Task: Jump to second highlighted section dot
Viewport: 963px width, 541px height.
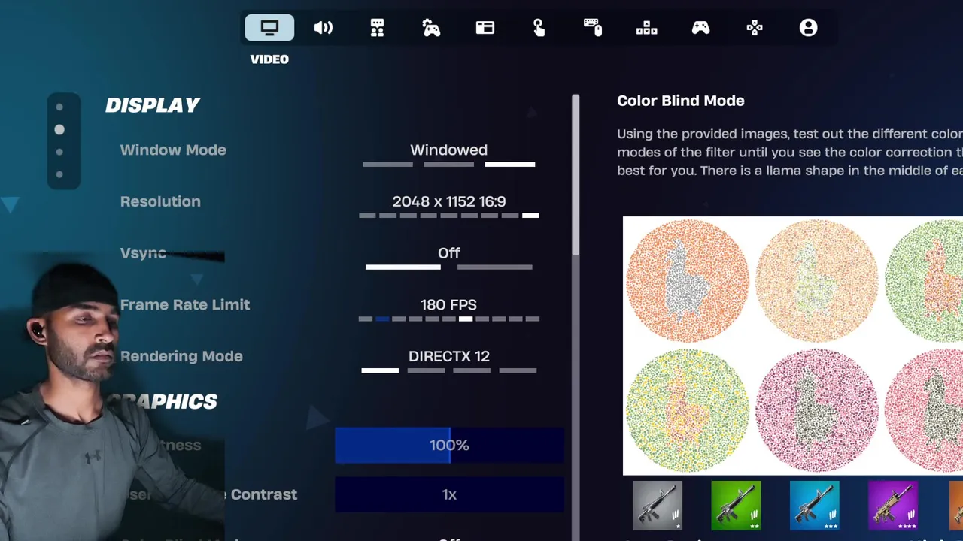Action: (x=59, y=130)
